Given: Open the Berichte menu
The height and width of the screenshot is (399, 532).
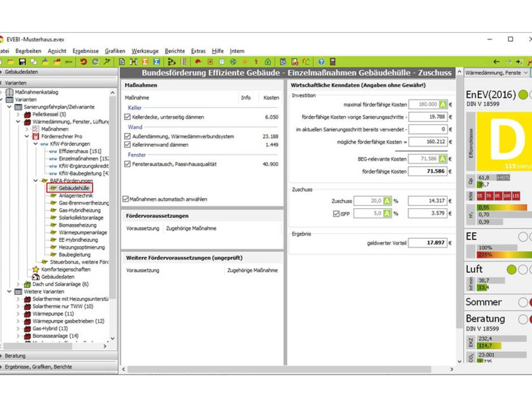Looking at the screenshot, I should 174,51.
